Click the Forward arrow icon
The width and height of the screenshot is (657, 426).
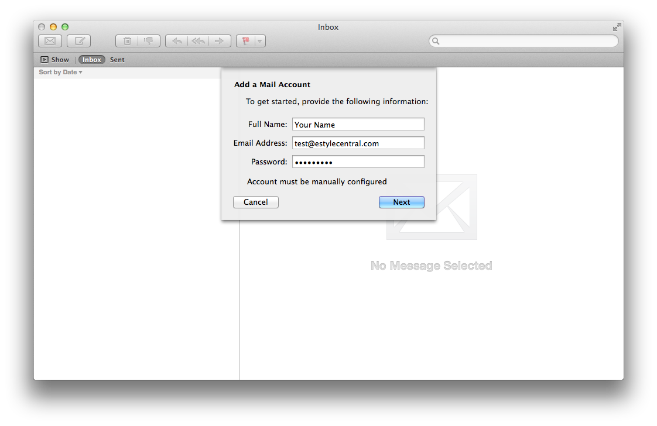(x=220, y=41)
